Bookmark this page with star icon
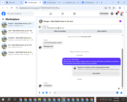The image size is (127, 102). [x=114, y=8]
